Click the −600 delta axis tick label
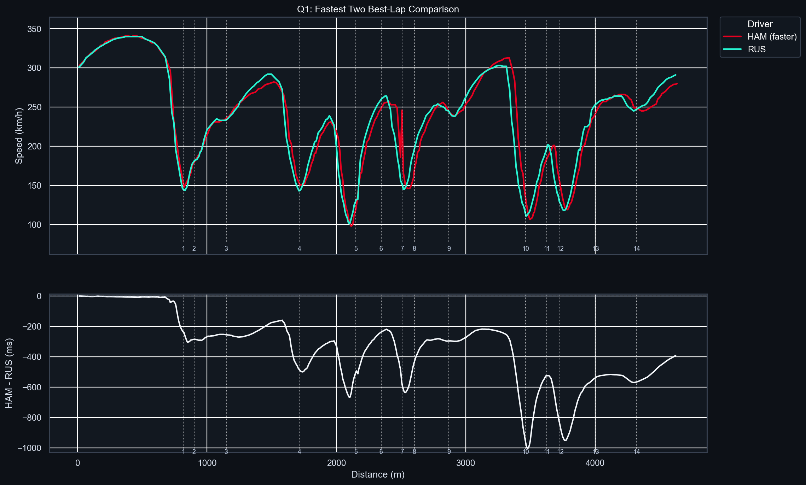This screenshot has width=806, height=485. [x=32, y=388]
